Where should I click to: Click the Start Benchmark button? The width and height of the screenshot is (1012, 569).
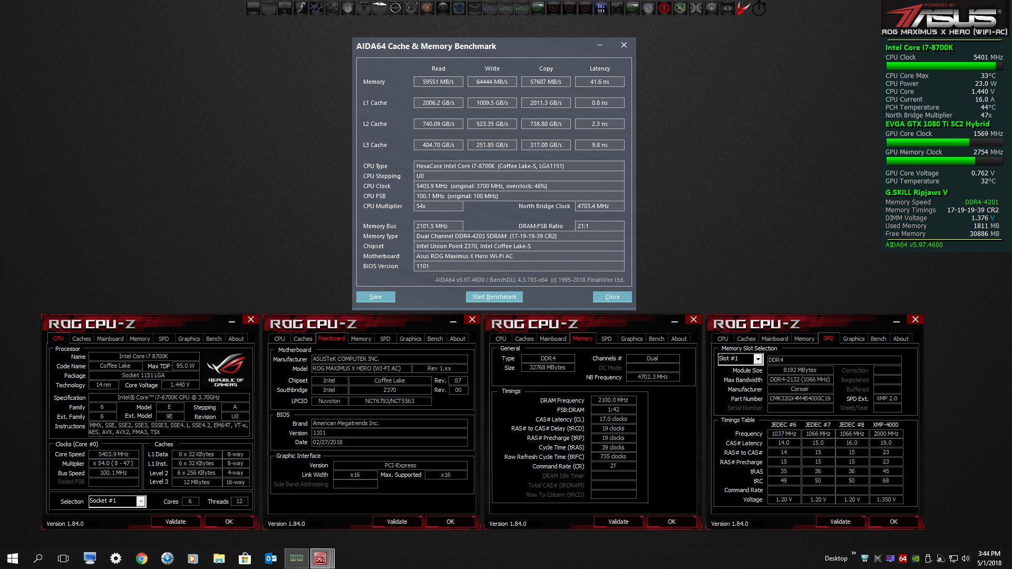(494, 297)
